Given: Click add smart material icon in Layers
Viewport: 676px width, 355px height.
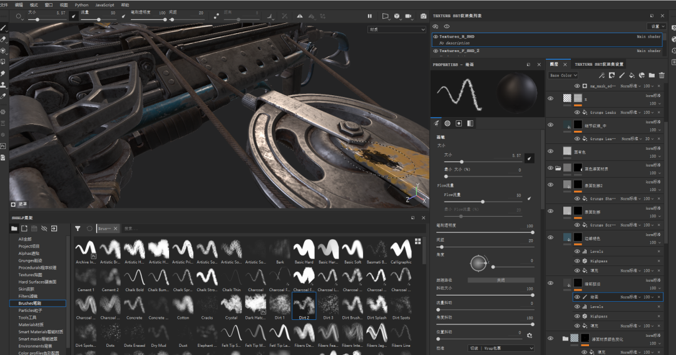Looking at the screenshot, I should [642, 75].
